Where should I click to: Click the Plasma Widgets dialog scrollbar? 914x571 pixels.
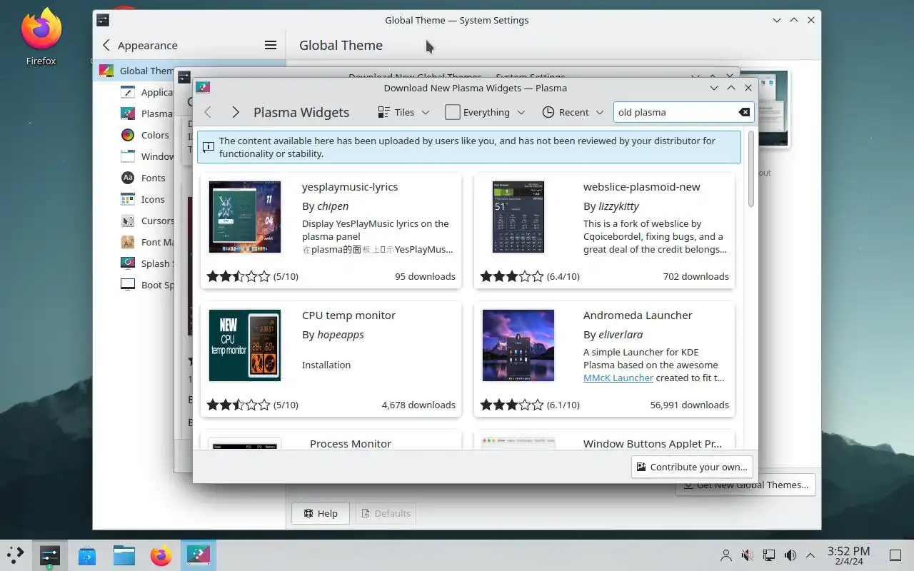click(751, 169)
